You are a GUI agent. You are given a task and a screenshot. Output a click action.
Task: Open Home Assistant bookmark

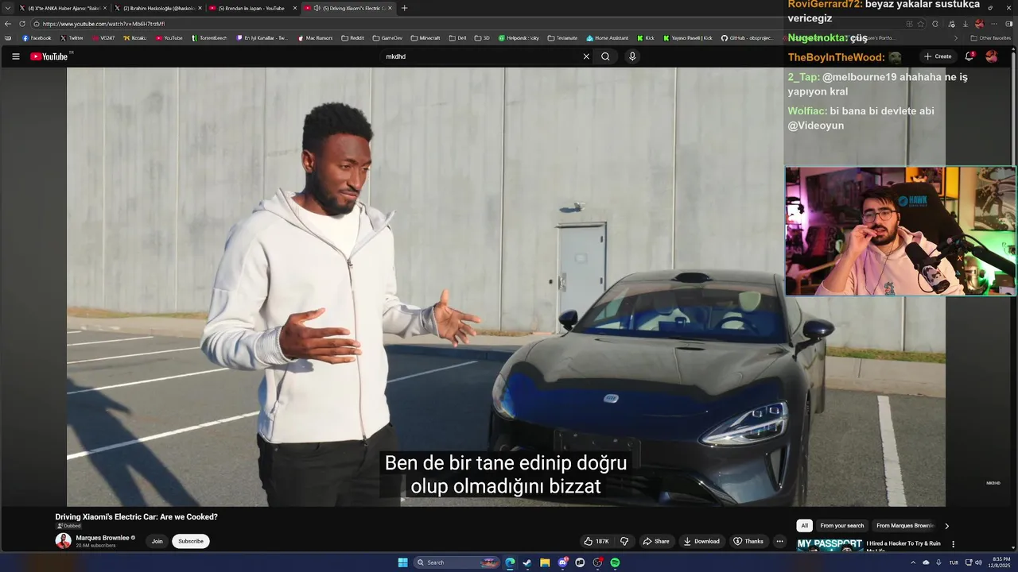click(x=608, y=38)
